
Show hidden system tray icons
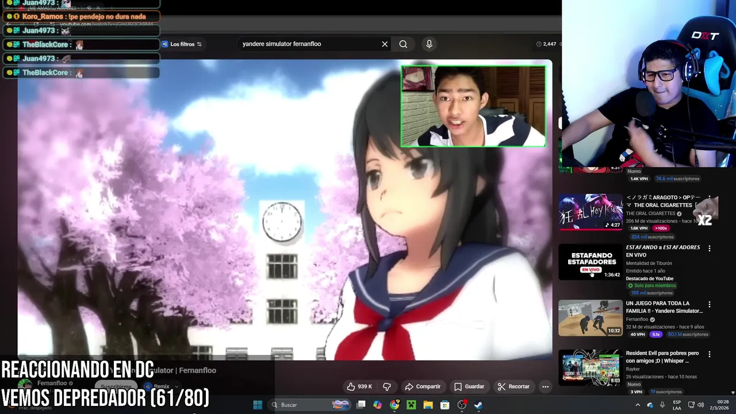click(x=637, y=405)
